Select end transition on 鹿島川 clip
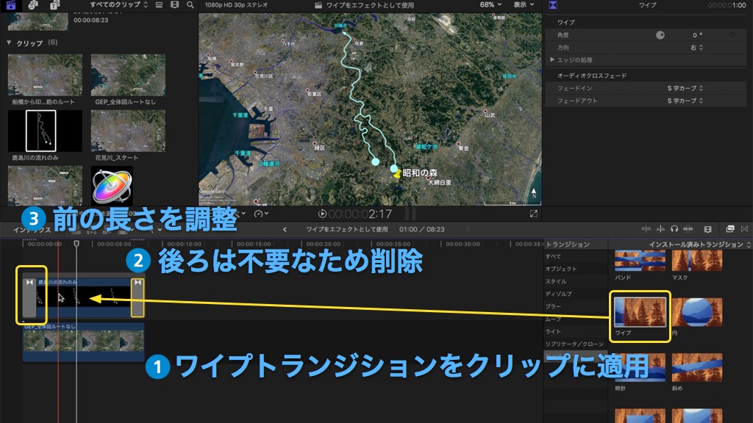The height and width of the screenshot is (423, 753). (138, 297)
